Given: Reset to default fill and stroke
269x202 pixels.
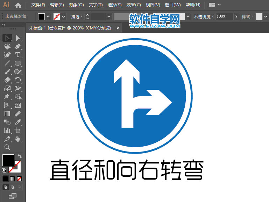Looking at the screenshot, I should (x=4, y=170).
